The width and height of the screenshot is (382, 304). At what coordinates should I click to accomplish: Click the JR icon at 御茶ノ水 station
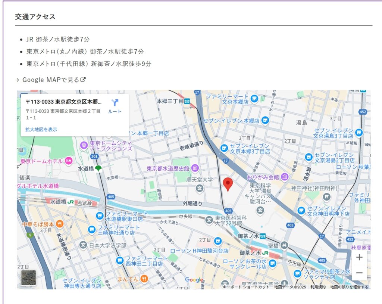[x=265, y=253]
